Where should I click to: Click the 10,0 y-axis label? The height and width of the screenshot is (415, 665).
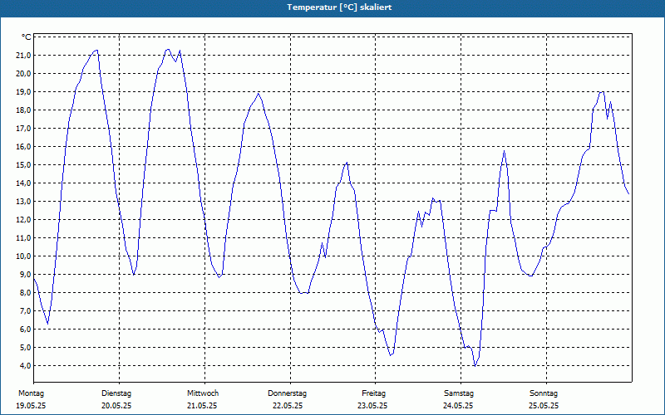point(23,256)
